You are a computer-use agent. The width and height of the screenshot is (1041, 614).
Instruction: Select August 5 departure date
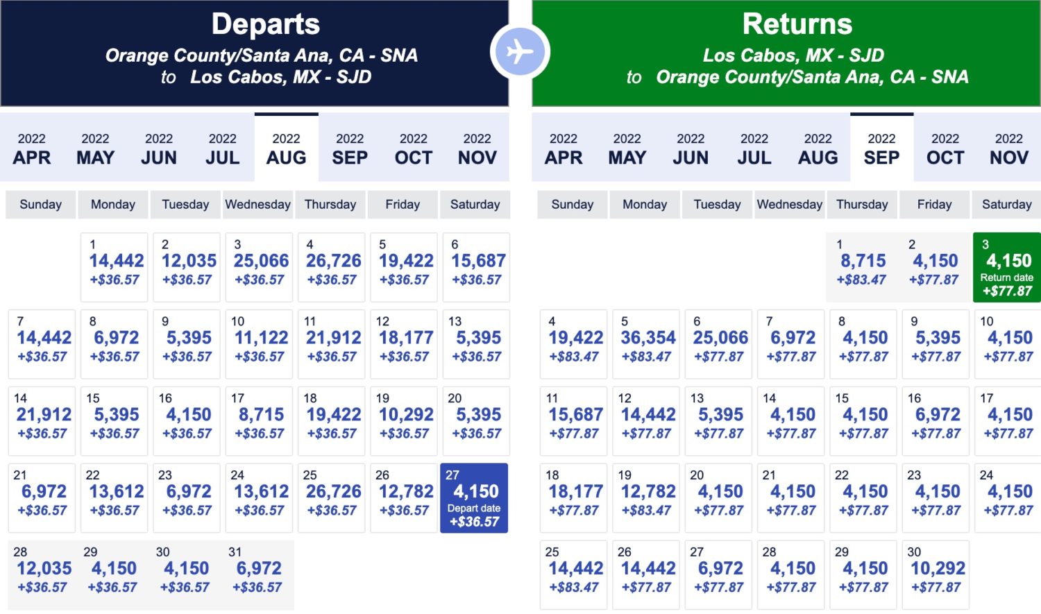click(403, 266)
